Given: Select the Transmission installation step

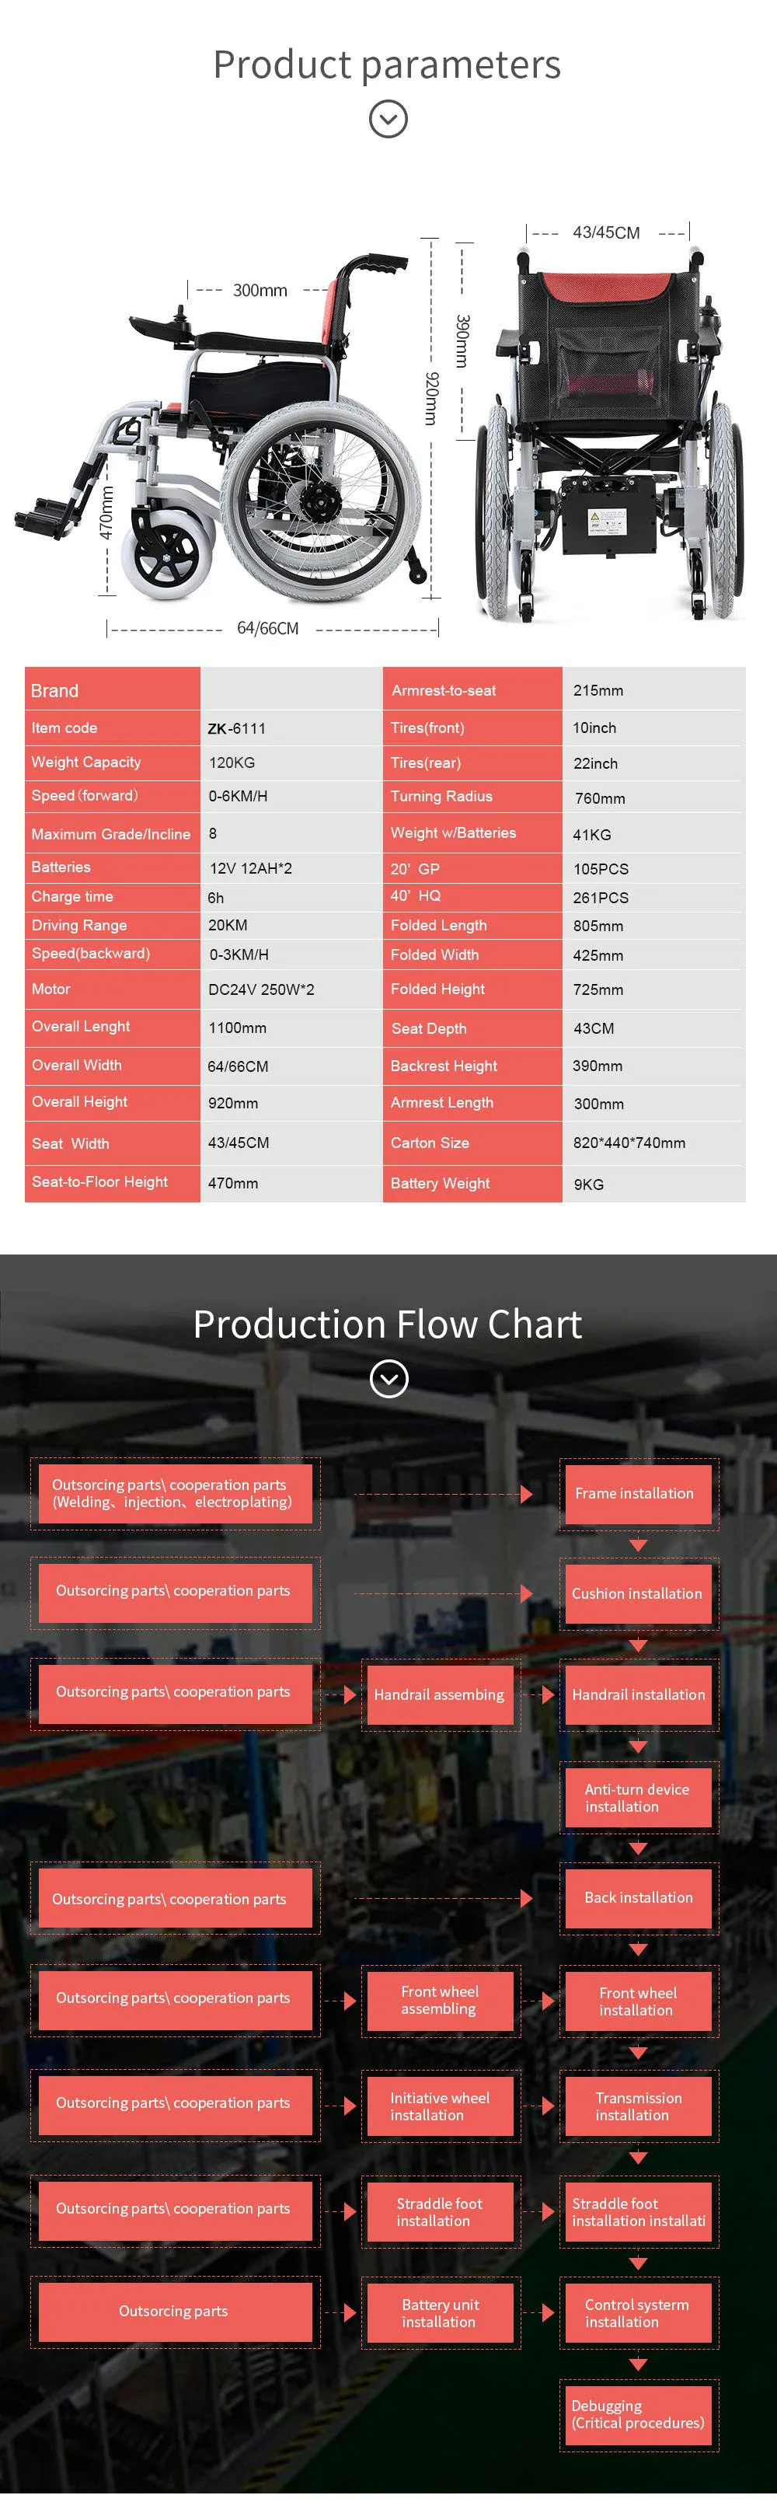Looking at the screenshot, I should pos(639,2106).
